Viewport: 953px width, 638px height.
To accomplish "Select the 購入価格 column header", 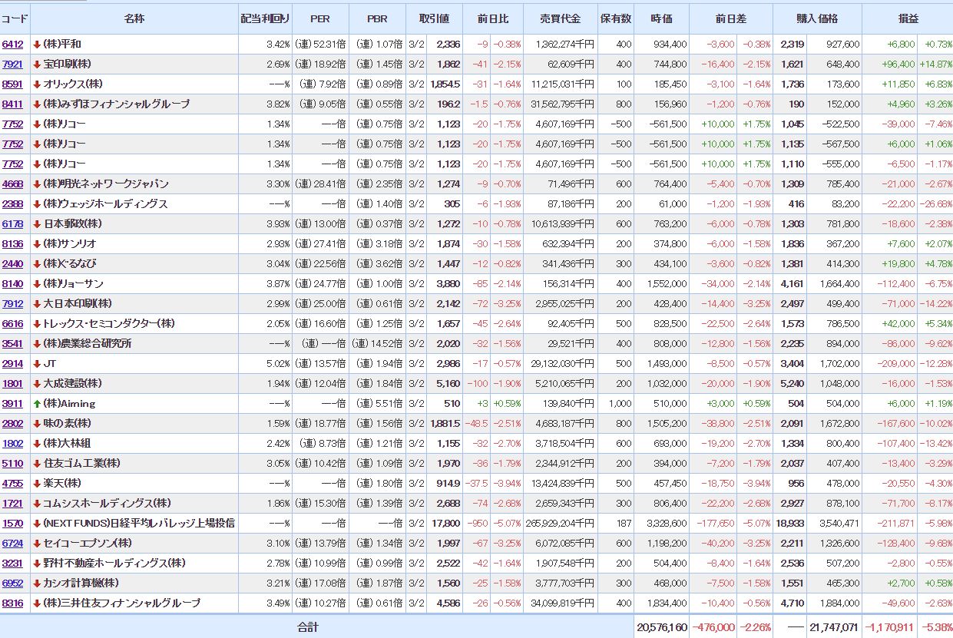I will 817,18.
